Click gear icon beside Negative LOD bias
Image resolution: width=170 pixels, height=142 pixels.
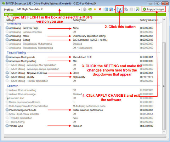(7, 73)
